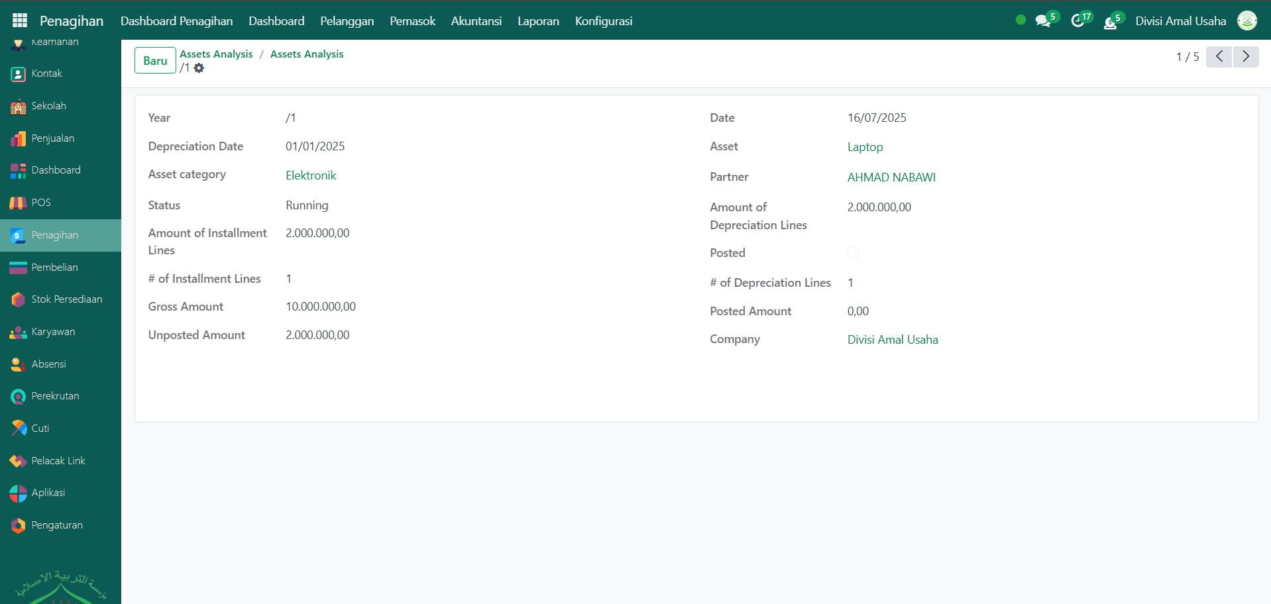Select Dashboard Penagihan in top menu
Viewport: 1271px width, 604px height.
click(x=176, y=21)
